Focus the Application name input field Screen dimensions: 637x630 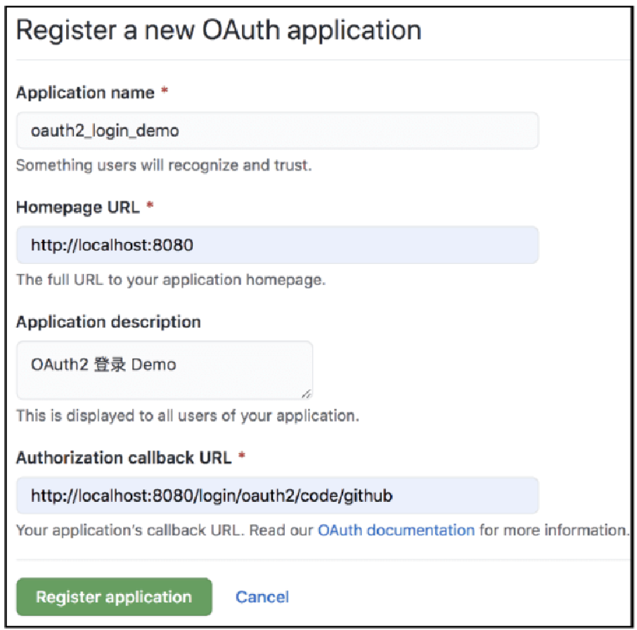tap(278, 130)
